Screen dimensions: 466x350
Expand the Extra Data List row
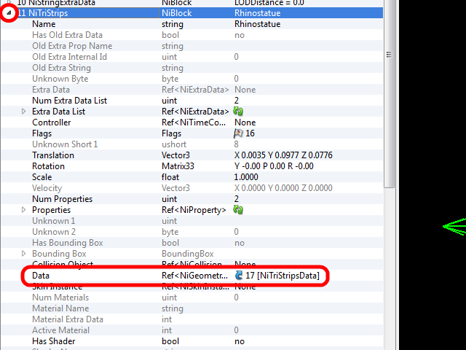(23, 112)
